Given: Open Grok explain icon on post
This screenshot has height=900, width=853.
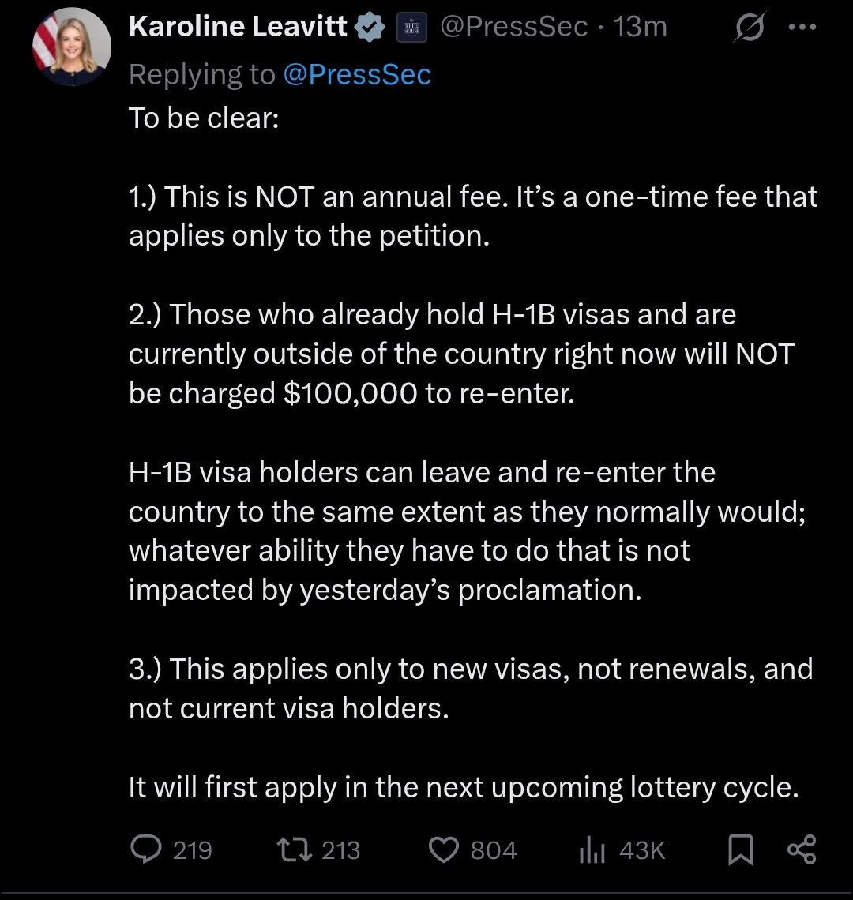Looking at the screenshot, I should coord(748,28).
